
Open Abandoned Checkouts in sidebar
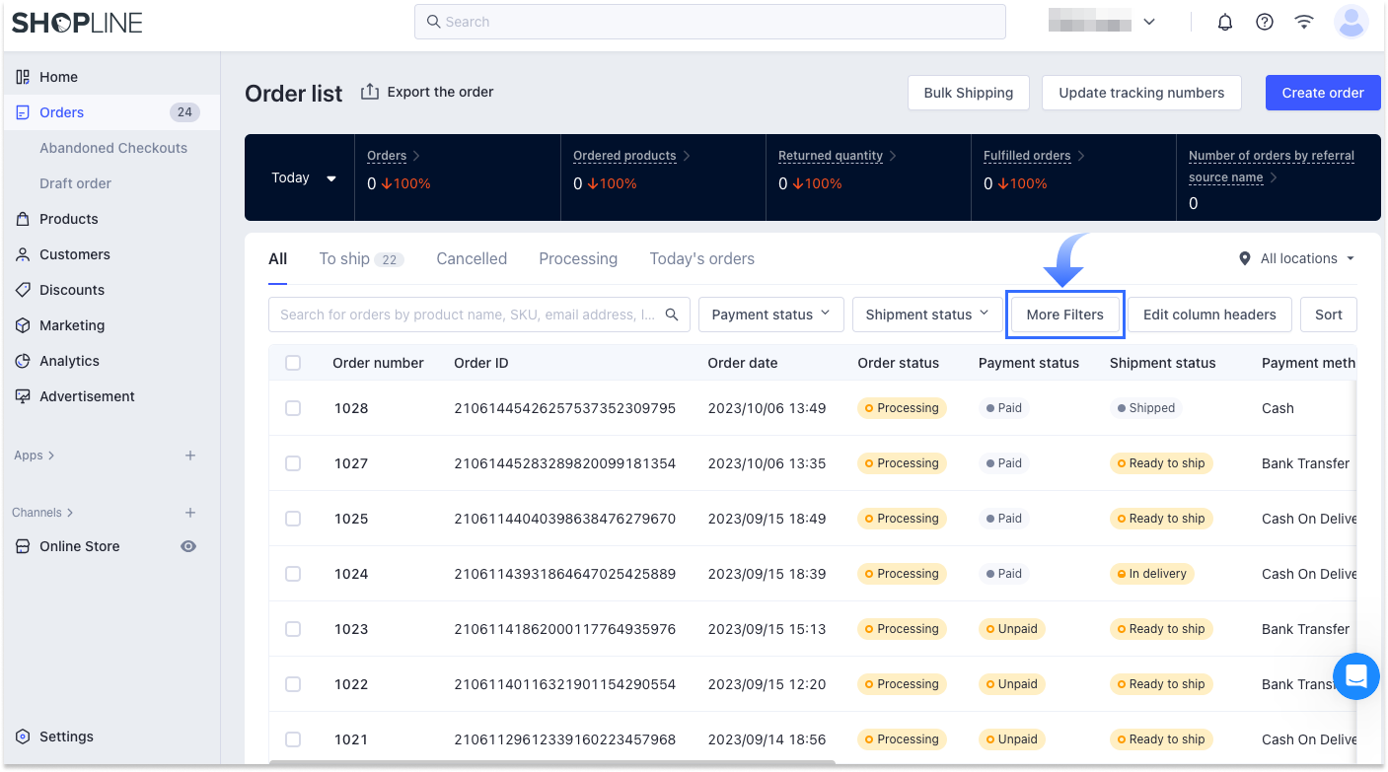pyautogui.click(x=113, y=148)
